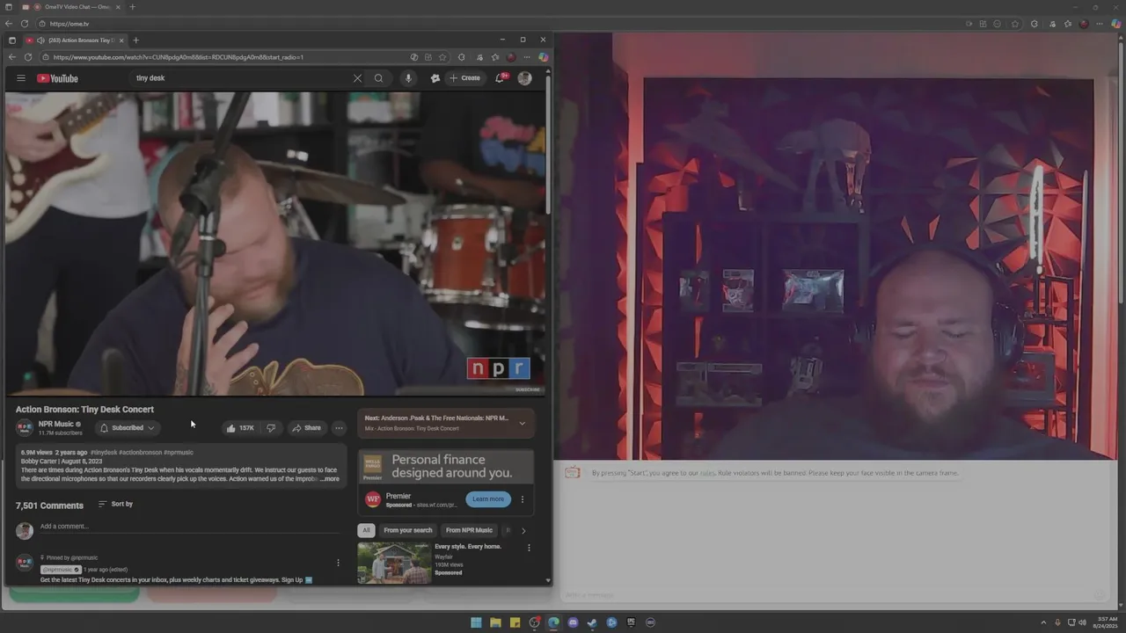Open Steam from the taskbar
The width and height of the screenshot is (1126, 633).
592,622
